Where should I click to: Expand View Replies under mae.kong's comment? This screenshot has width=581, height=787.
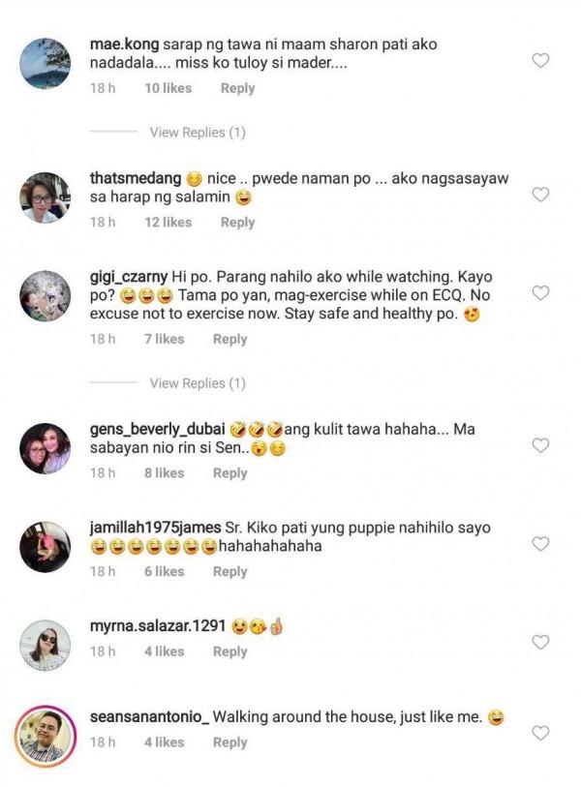click(x=198, y=133)
